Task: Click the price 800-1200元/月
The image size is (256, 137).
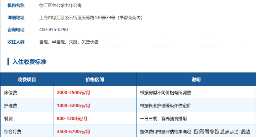Action: click(72, 119)
